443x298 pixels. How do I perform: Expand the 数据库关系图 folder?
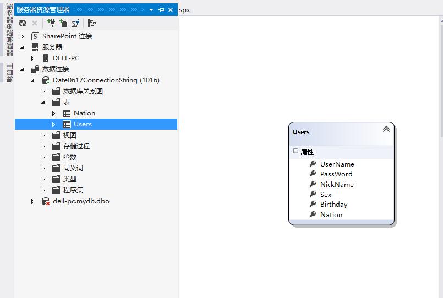point(43,91)
